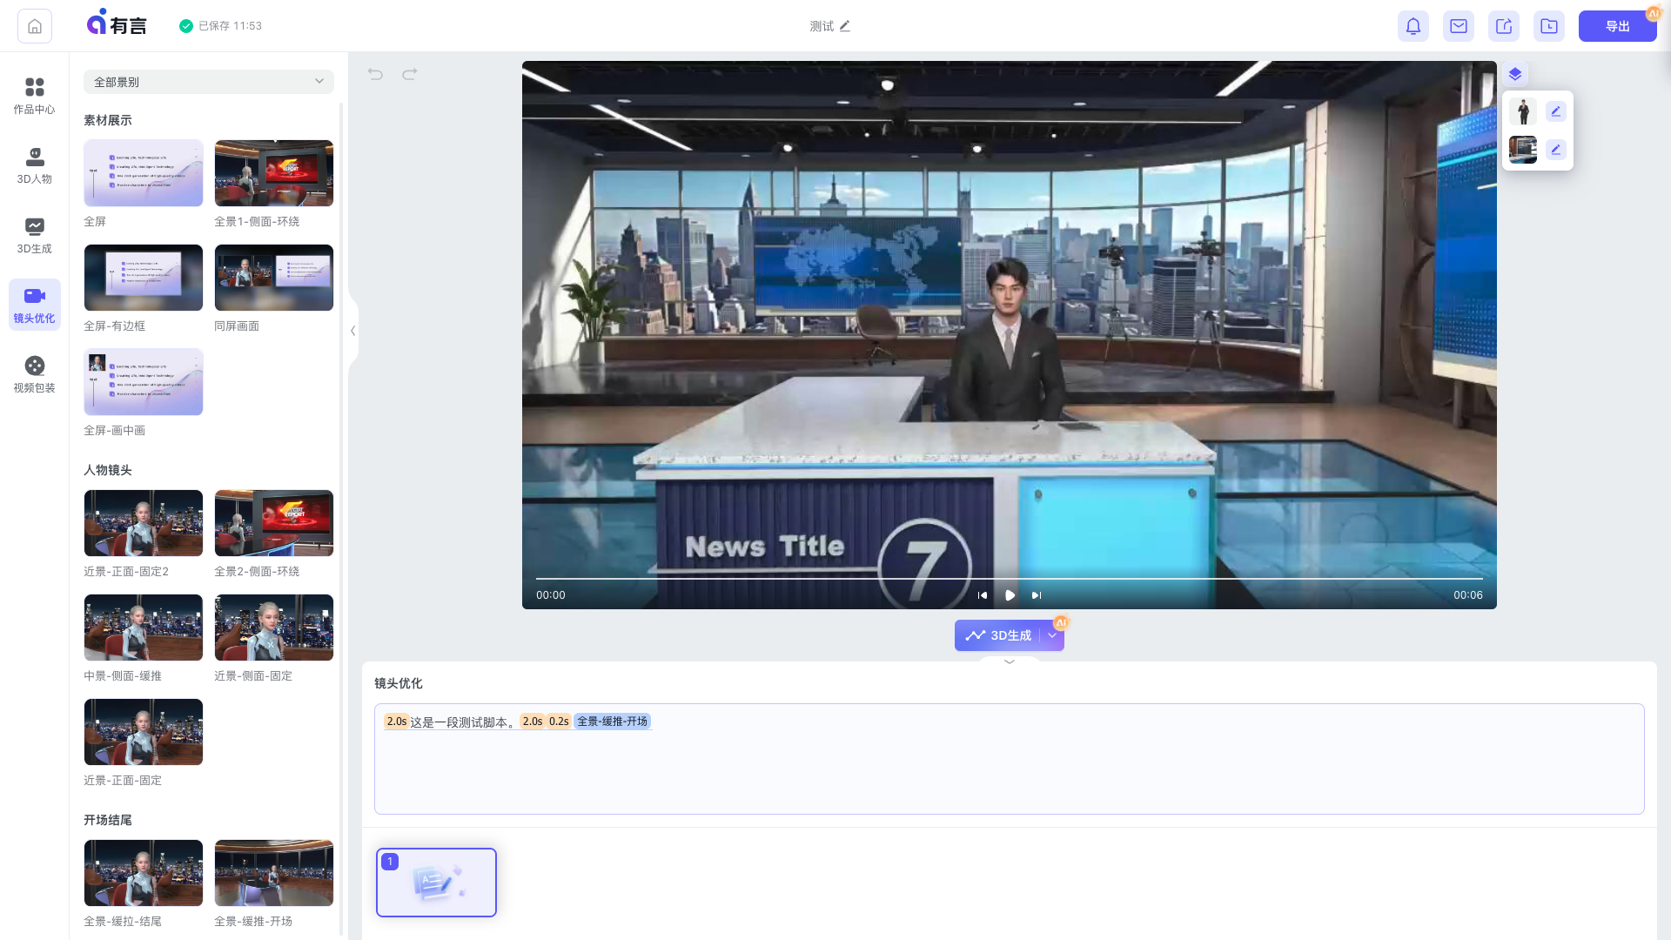
Task: Edit the character layer pencil icon
Action: click(x=1556, y=111)
